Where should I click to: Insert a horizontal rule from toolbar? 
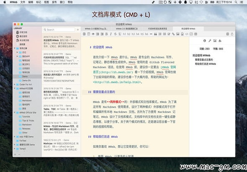pos(151,34)
